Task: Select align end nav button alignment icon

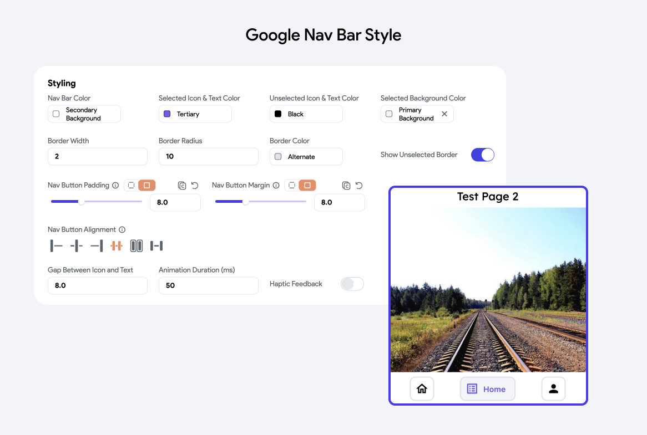Action: point(97,246)
